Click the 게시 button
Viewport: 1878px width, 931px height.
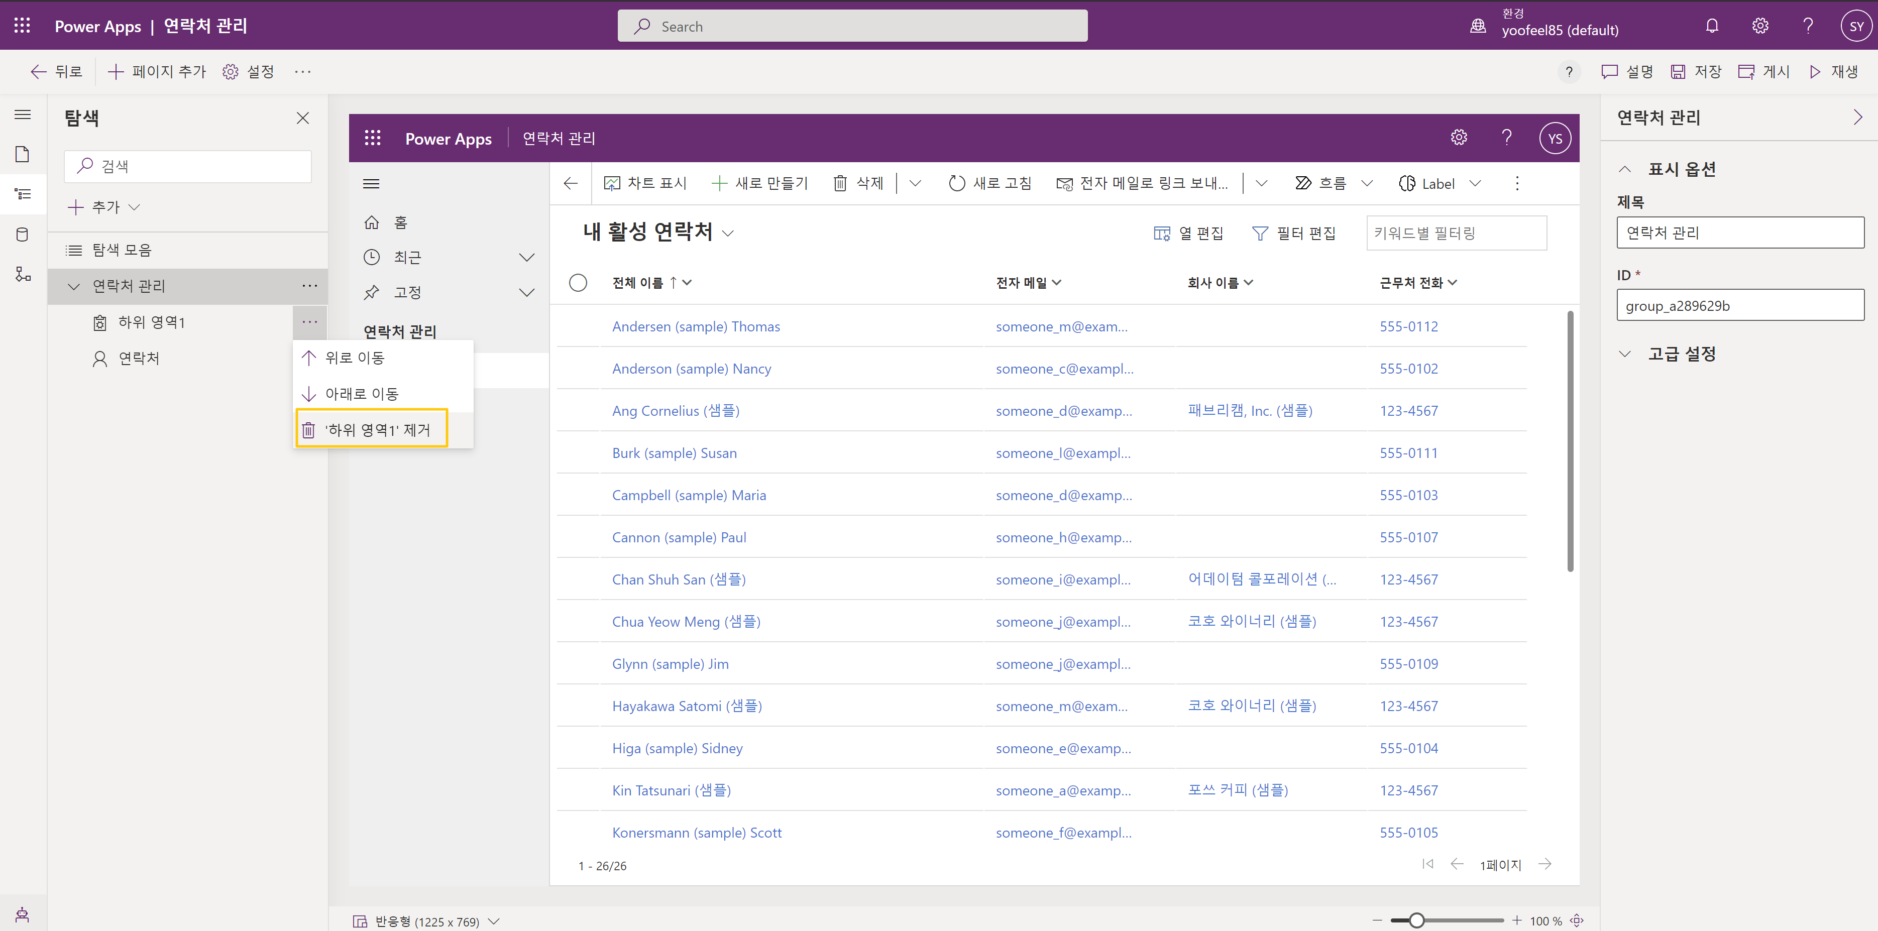click(1763, 71)
